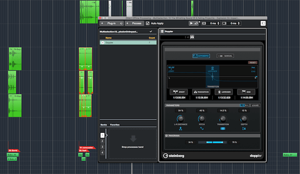Image resolution: width=300 pixels, height=174 pixels.
Task: Click the start time value 1:13:08.554
Action: point(179,98)
